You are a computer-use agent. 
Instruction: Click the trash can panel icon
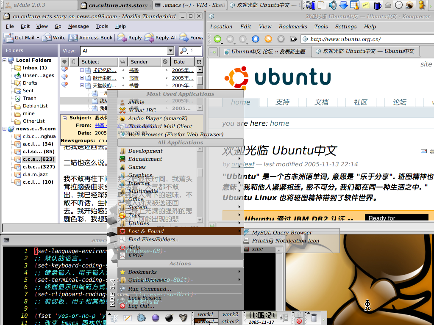pos(314,318)
